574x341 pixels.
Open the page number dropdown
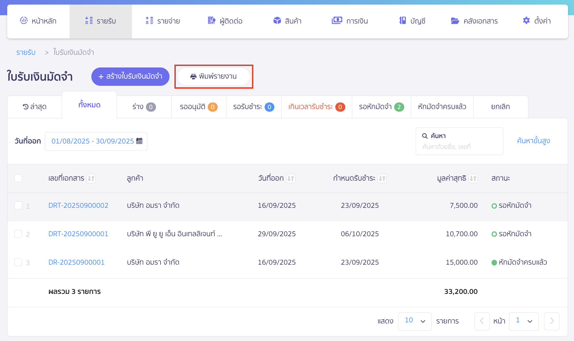click(523, 321)
